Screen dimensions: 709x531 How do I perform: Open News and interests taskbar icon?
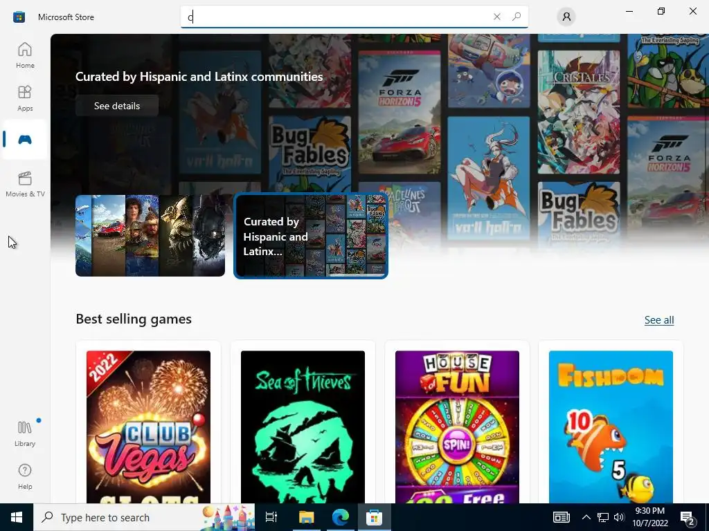coord(561,517)
